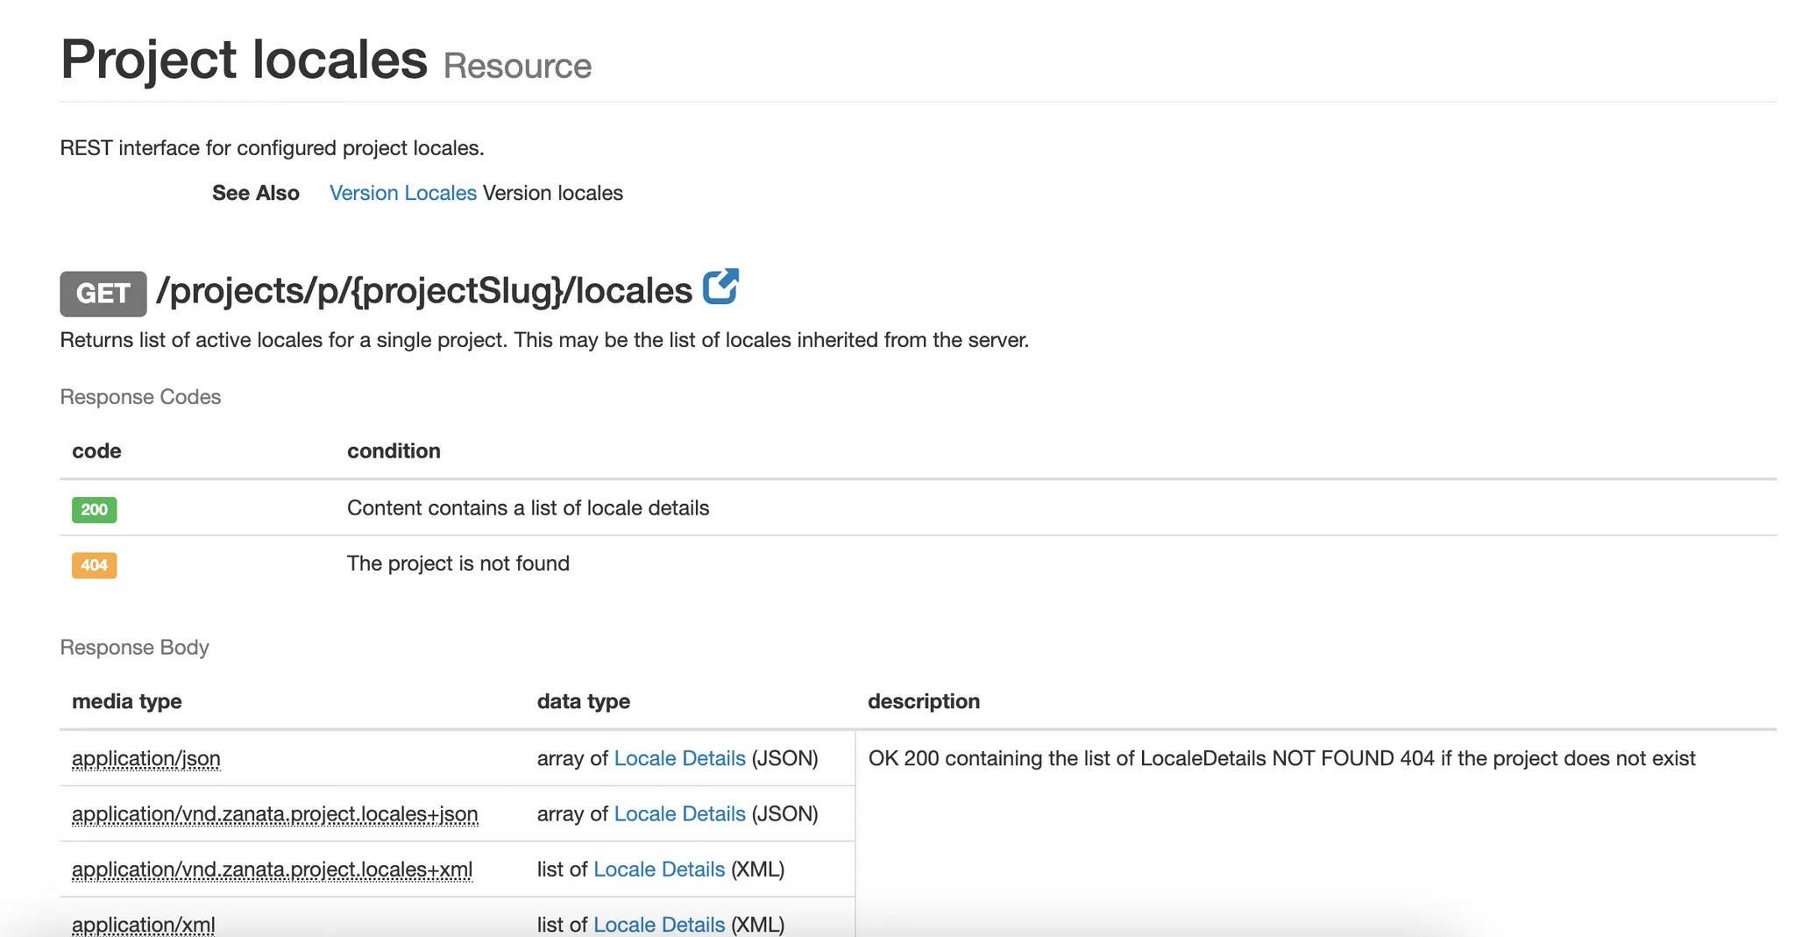The width and height of the screenshot is (1795, 937).
Task: Click the 'condition' column header
Action: (394, 451)
